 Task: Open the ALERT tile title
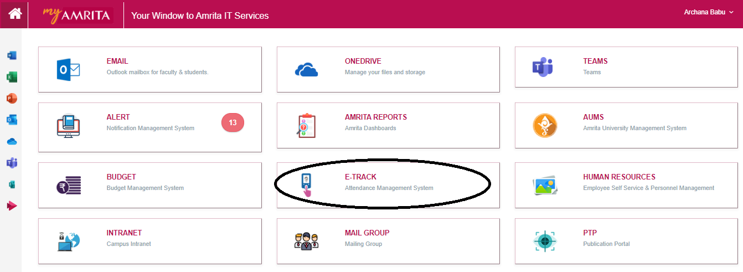(x=118, y=117)
